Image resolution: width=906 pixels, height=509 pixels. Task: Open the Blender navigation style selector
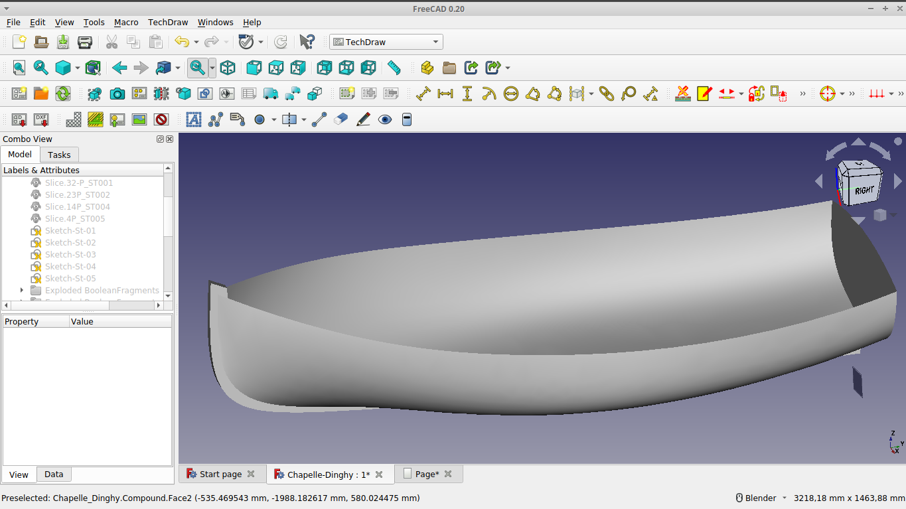click(761, 498)
